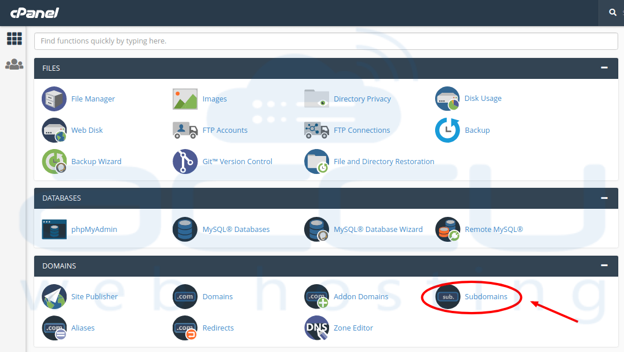
Task: Collapse the Databases section
Action: [604, 198]
